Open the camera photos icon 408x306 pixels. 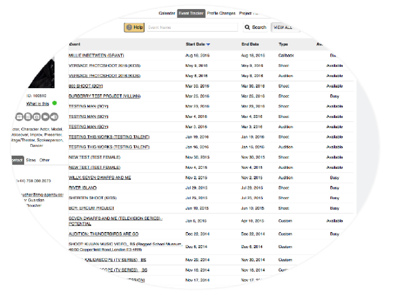click(x=36, y=117)
